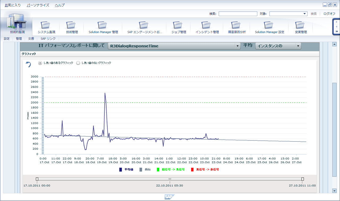The image size is (340, 201).
Task: Click the green threshold legend square
Action: (158, 170)
